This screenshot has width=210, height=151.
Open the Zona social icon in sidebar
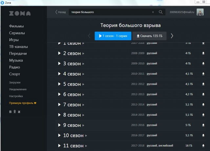(x=19, y=112)
